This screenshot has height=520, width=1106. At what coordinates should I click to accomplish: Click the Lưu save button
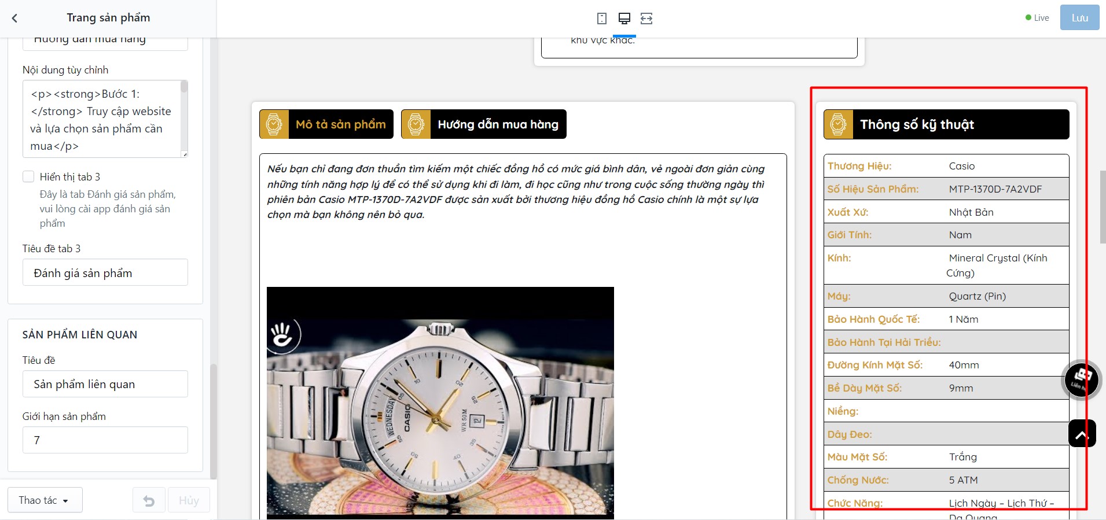pyautogui.click(x=1079, y=18)
